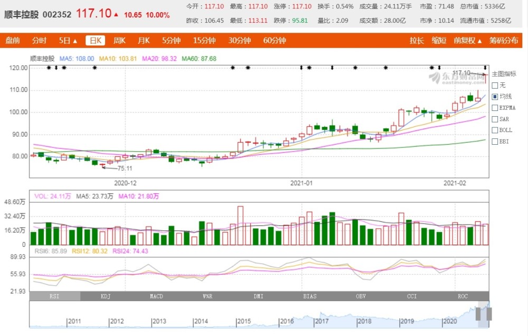
Task: Select the CCI indicator tab
Action: click(412, 296)
